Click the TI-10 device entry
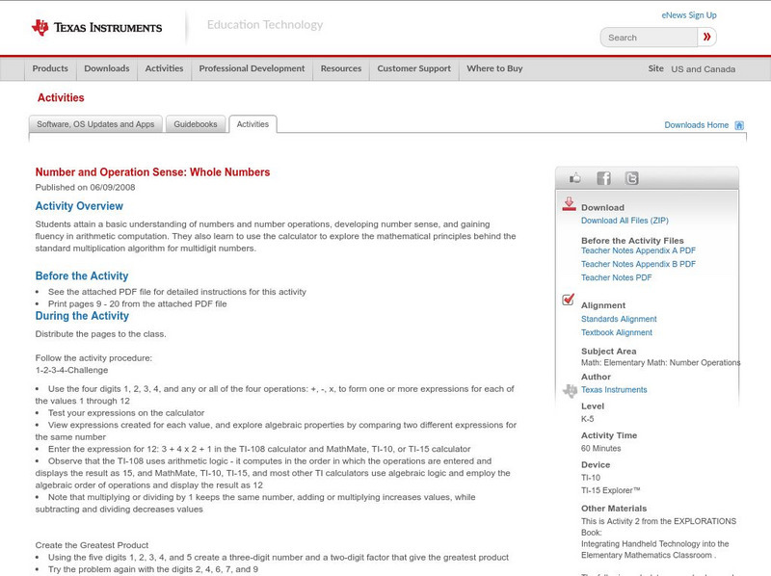Screen dimensions: 771x576 click(591, 478)
